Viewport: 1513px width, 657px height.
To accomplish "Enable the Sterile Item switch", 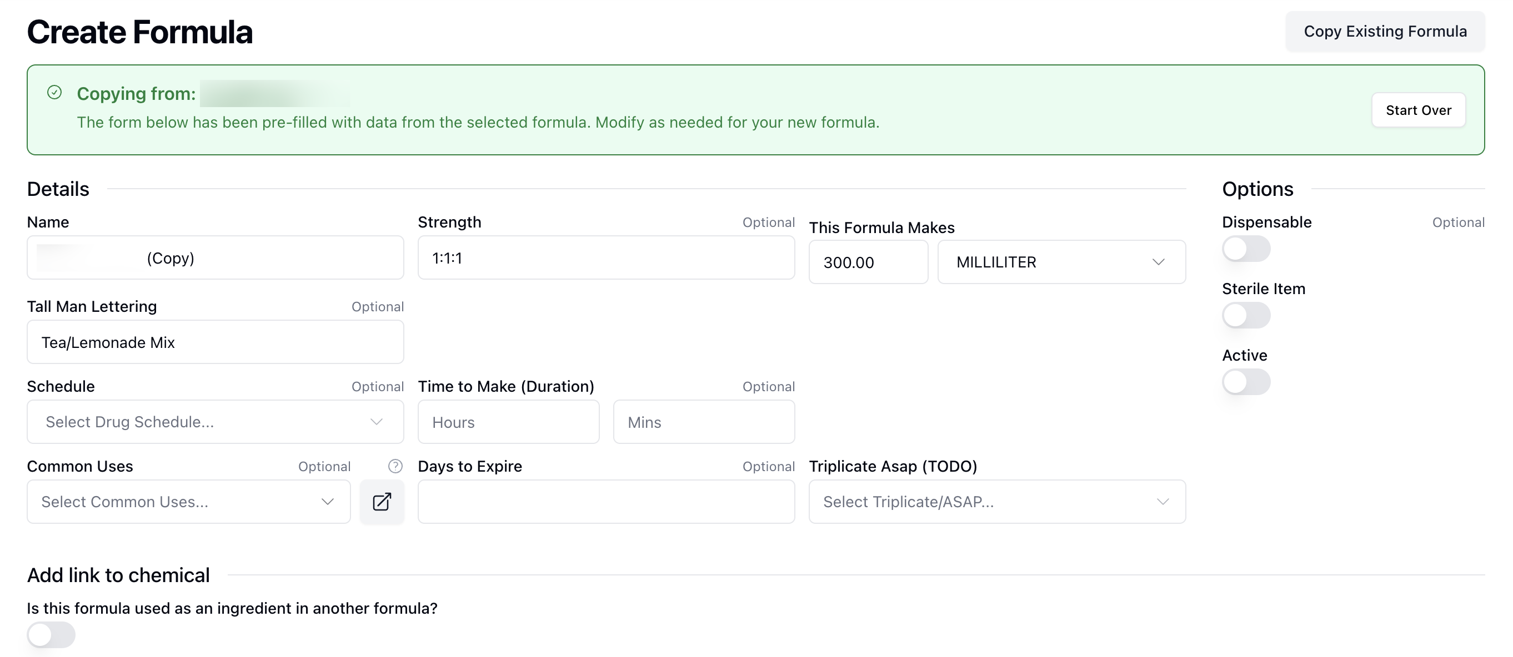I will coord(1246,316).
